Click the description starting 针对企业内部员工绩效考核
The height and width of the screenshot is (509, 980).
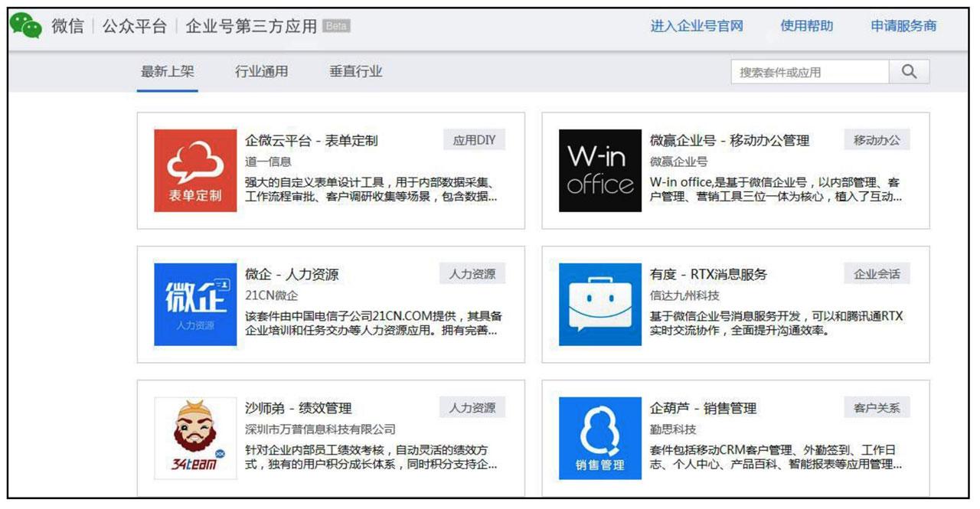tap(371, 458)
